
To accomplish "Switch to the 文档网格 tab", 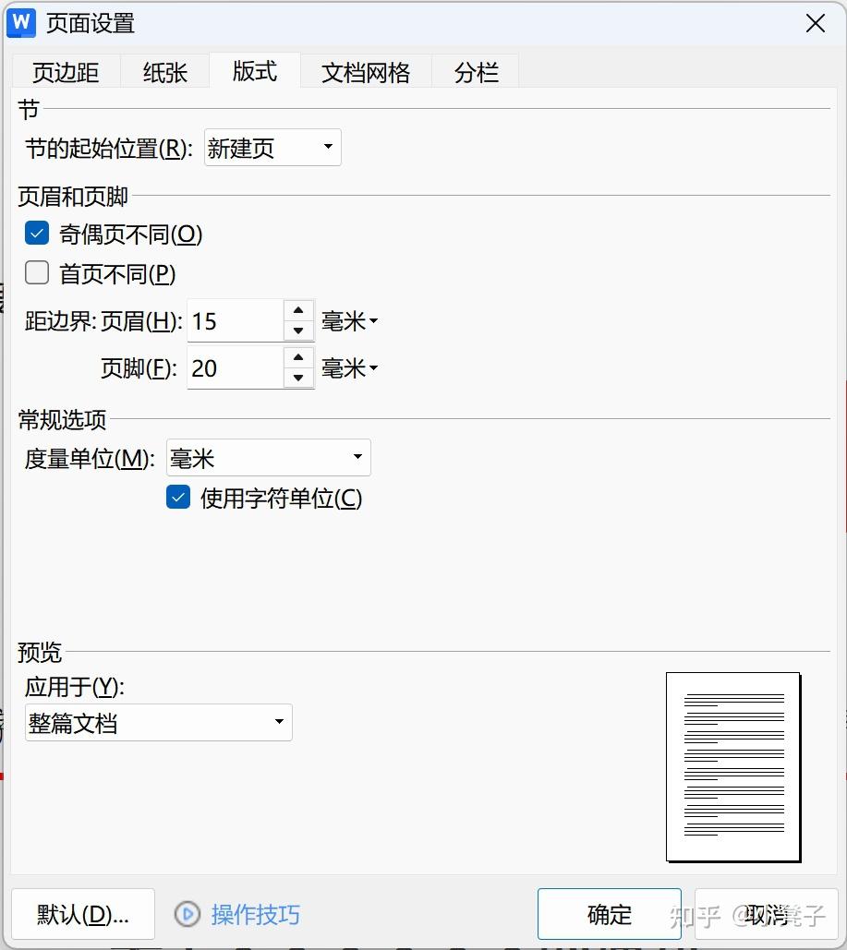I will [366, 70].
